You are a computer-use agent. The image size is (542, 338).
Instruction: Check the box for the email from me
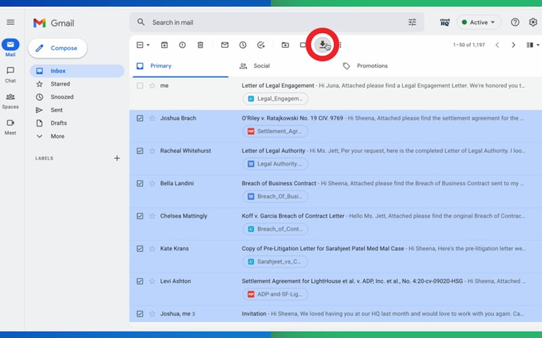click(x=140, y=86)
